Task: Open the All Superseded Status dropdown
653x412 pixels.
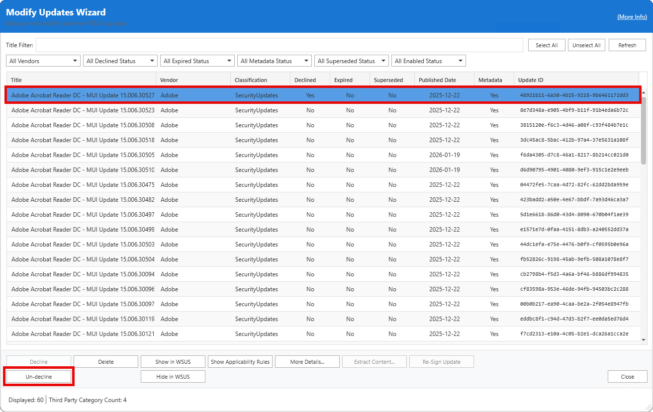Action: click(352, 61)
